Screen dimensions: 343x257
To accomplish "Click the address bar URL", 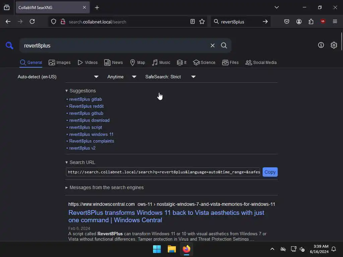I will pos(97,22).
